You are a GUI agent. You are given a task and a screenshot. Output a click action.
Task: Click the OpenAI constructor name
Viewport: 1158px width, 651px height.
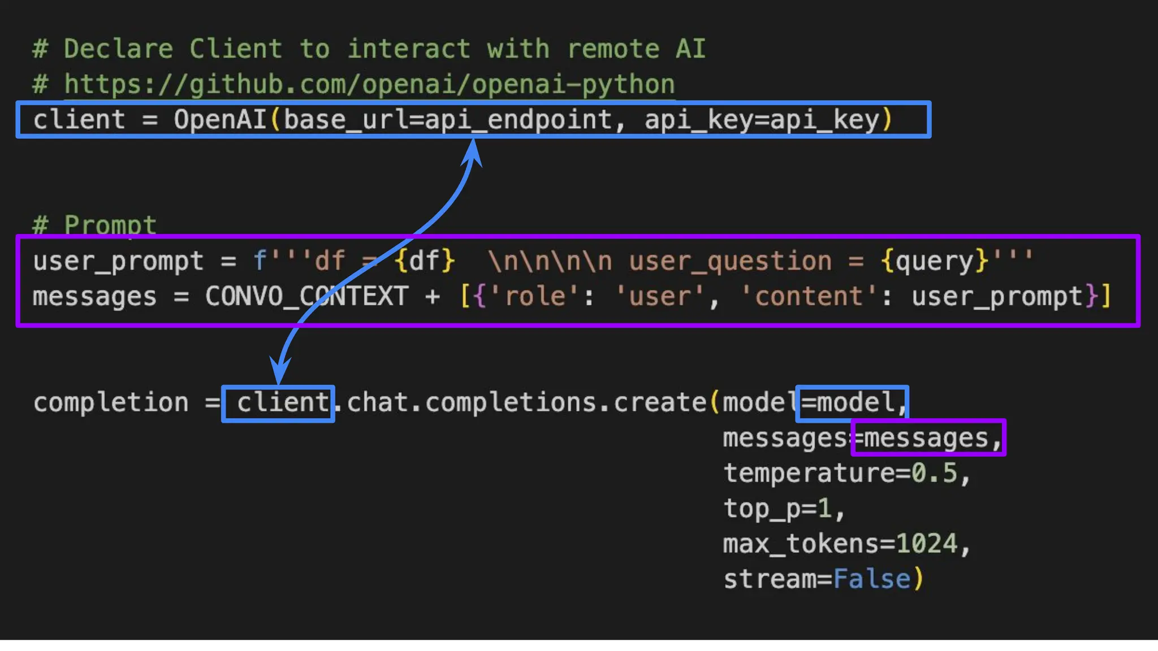pos(220,120)
